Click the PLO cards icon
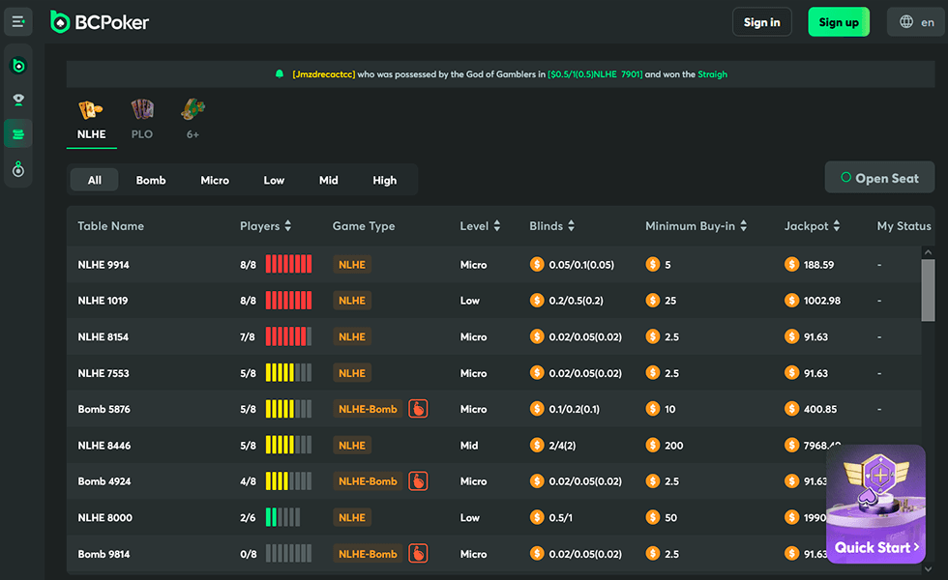The image size is (948, 580). pyautogui.click(x=142, y=109)
